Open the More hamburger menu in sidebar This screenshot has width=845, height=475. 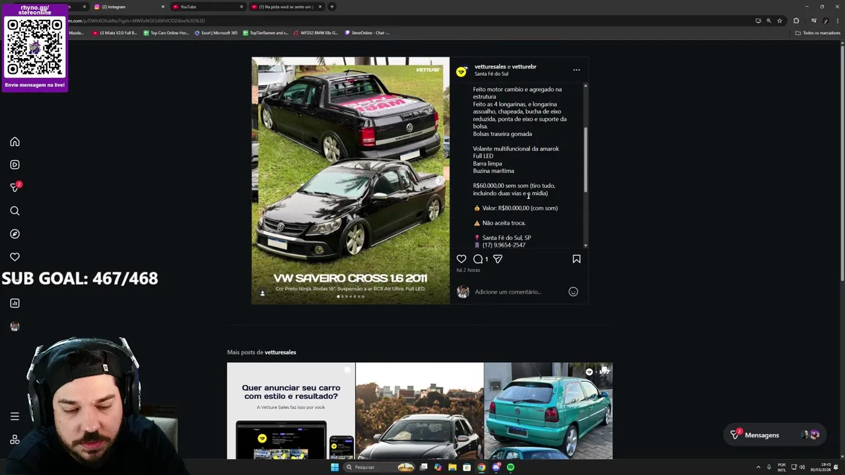[x=15, y=416]
